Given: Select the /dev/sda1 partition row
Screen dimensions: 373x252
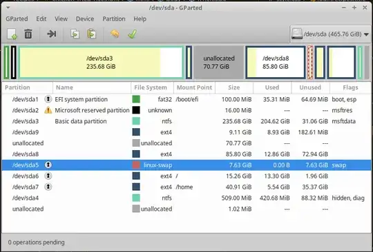Looking at the screenshot, I should [x=186, y=99].
